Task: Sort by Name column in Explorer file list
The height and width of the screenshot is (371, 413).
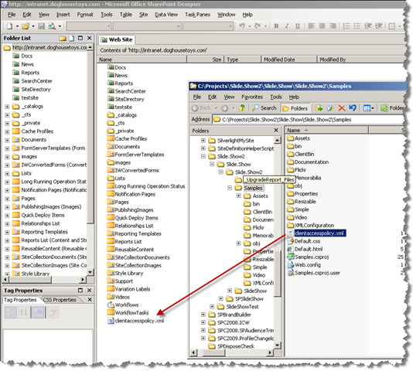Action: tap(326, 130)
